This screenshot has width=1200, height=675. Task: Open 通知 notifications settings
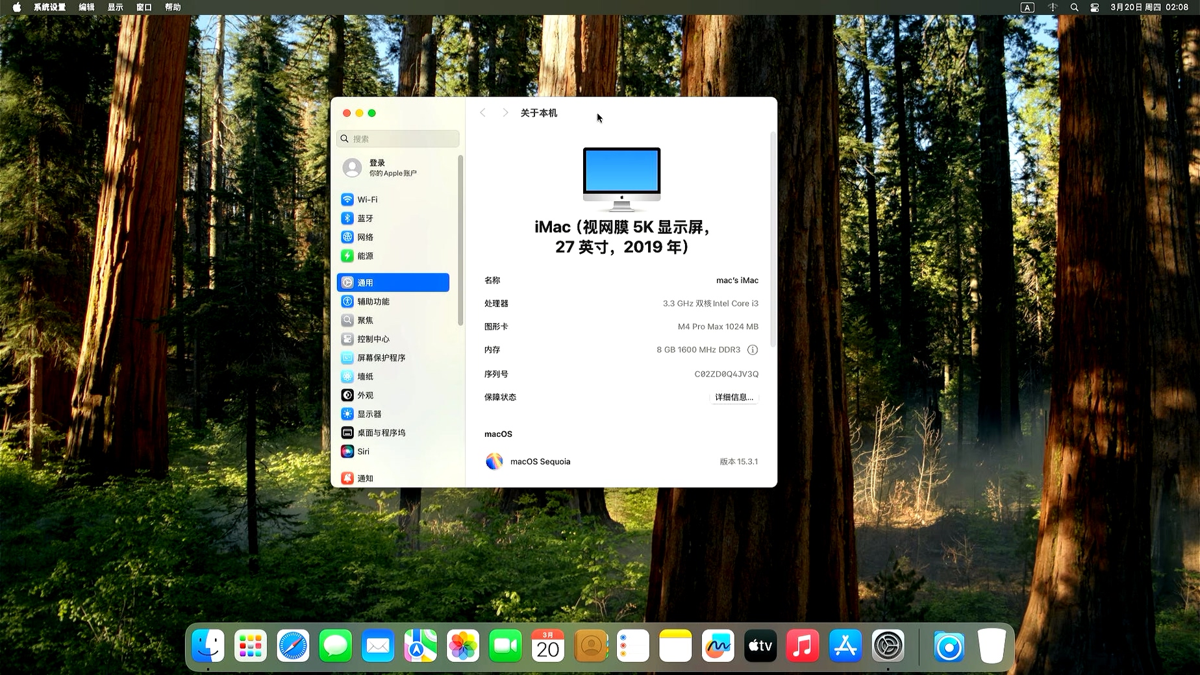point(393,478)
